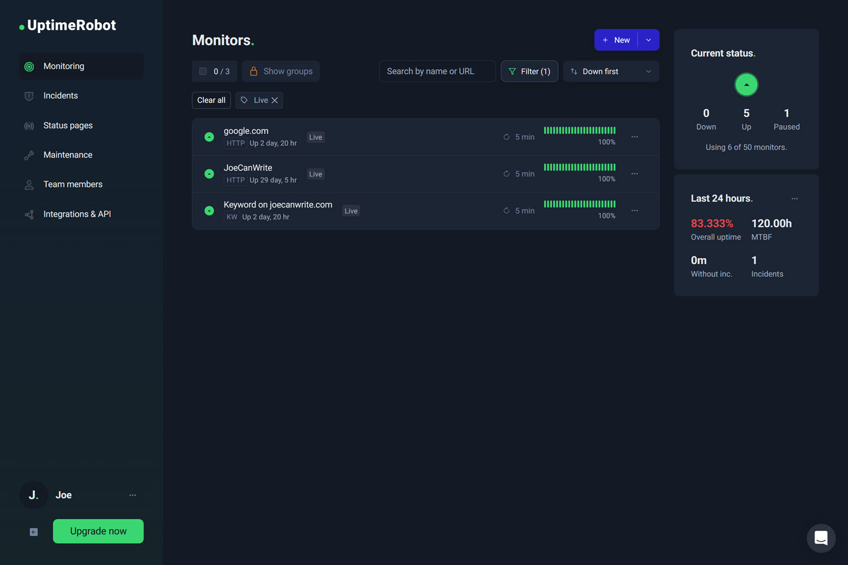Click the lock icon on Show groups

254,71
